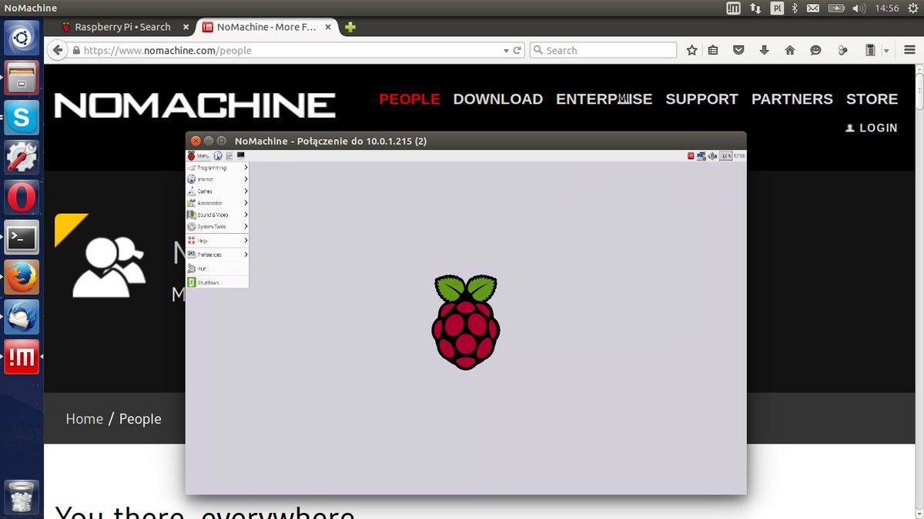Switch to NoMachine - More F... tab

coord(266,27)
